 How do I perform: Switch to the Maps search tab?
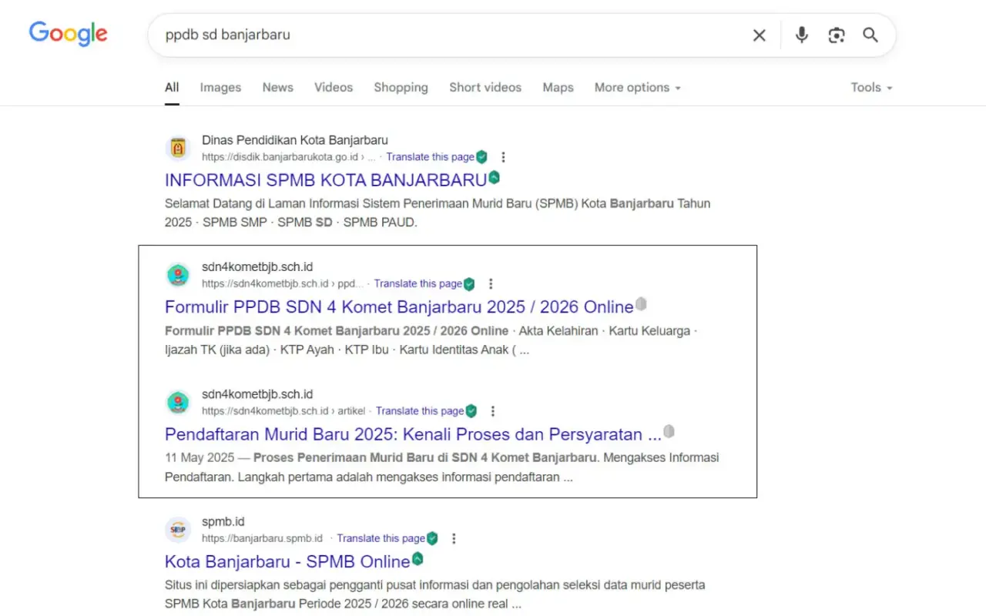[558, 87]
